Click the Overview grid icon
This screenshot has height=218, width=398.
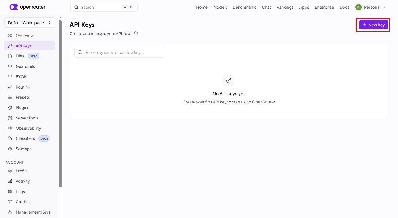click(10, 36)
